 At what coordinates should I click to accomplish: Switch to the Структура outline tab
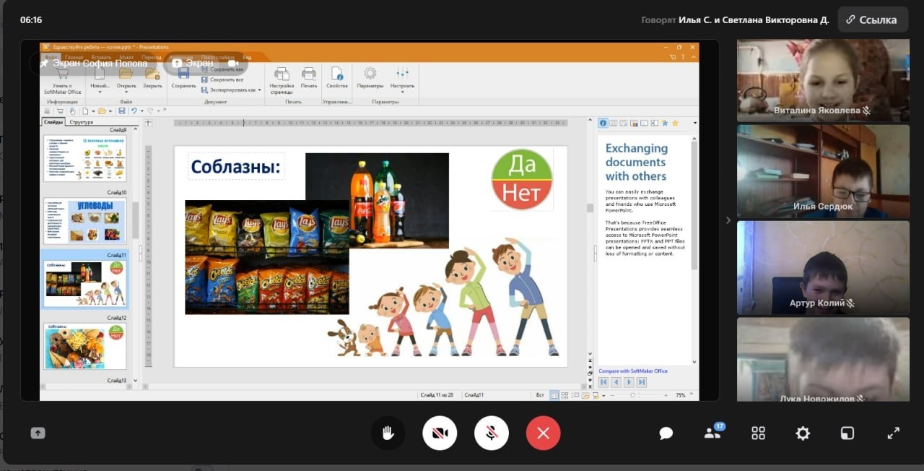81,122
